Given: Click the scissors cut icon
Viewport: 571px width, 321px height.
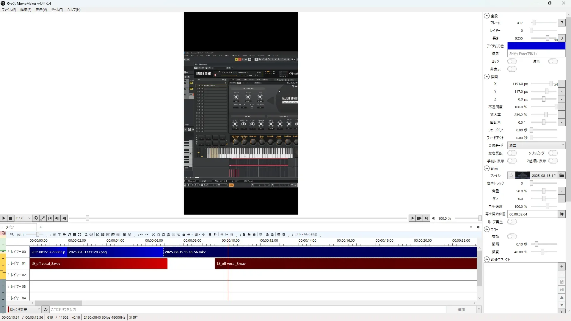Looking at the screenshot, I should pos(153,235).
